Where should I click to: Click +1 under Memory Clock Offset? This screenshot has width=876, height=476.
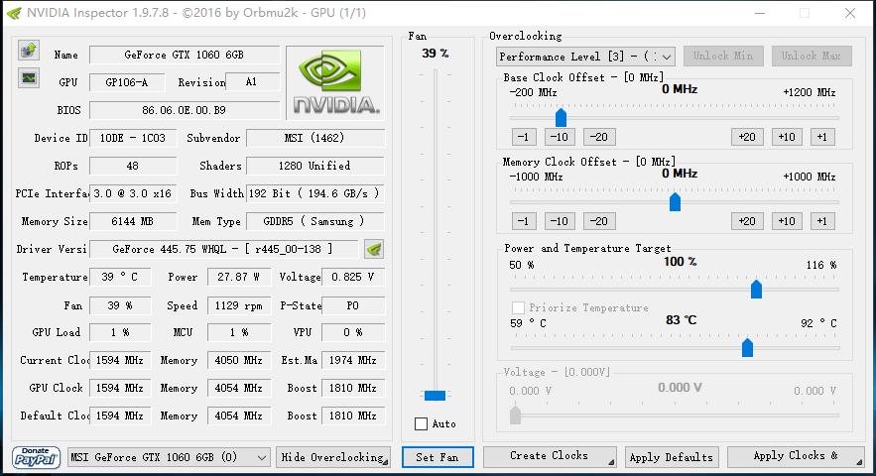[x=821, y=221]
